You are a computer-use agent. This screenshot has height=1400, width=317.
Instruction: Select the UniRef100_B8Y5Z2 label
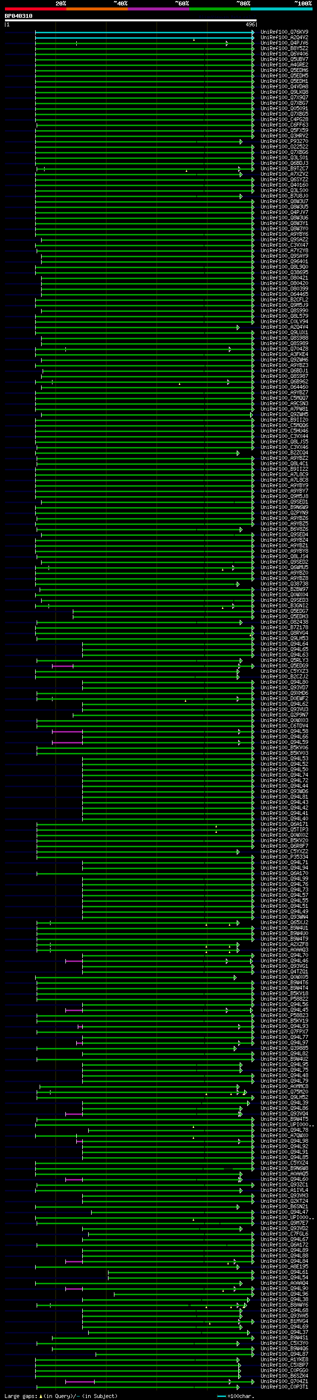pos(284,48)
